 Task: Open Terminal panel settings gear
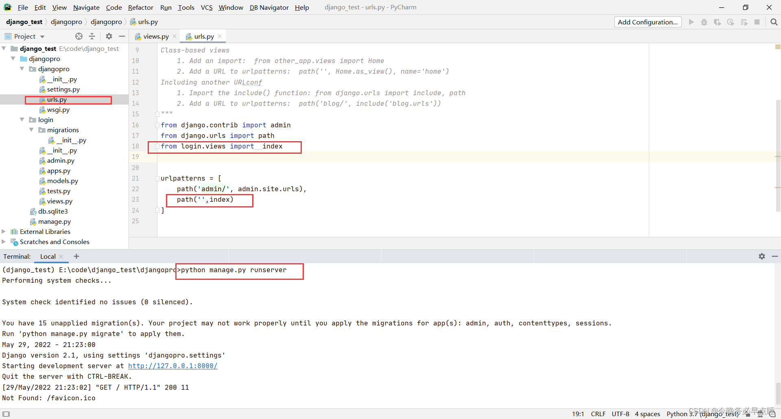[x=762, y=256]
